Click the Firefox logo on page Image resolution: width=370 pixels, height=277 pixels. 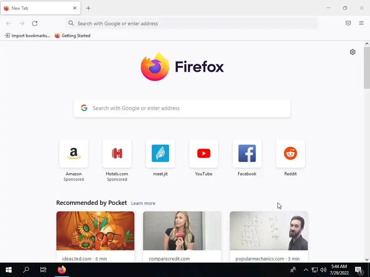tap(182, 67)
